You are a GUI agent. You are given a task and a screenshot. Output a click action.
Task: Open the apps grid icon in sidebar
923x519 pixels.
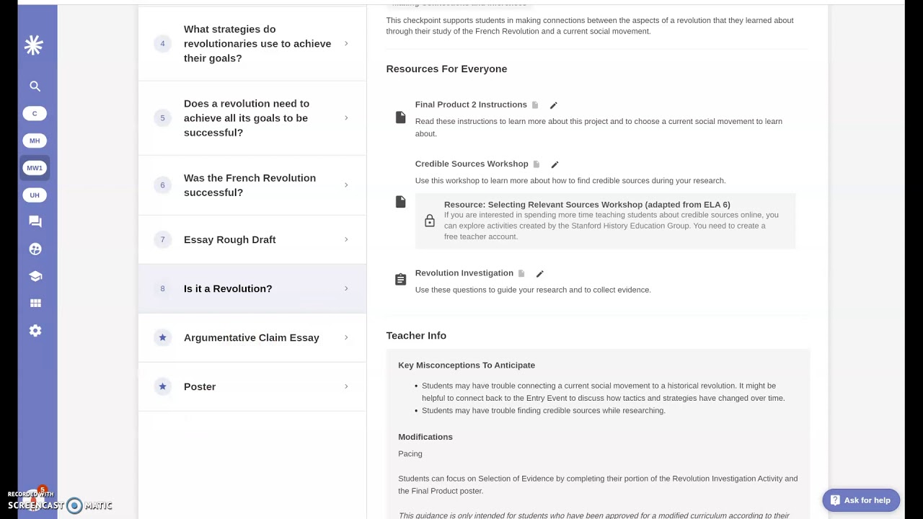pos(35,303)
